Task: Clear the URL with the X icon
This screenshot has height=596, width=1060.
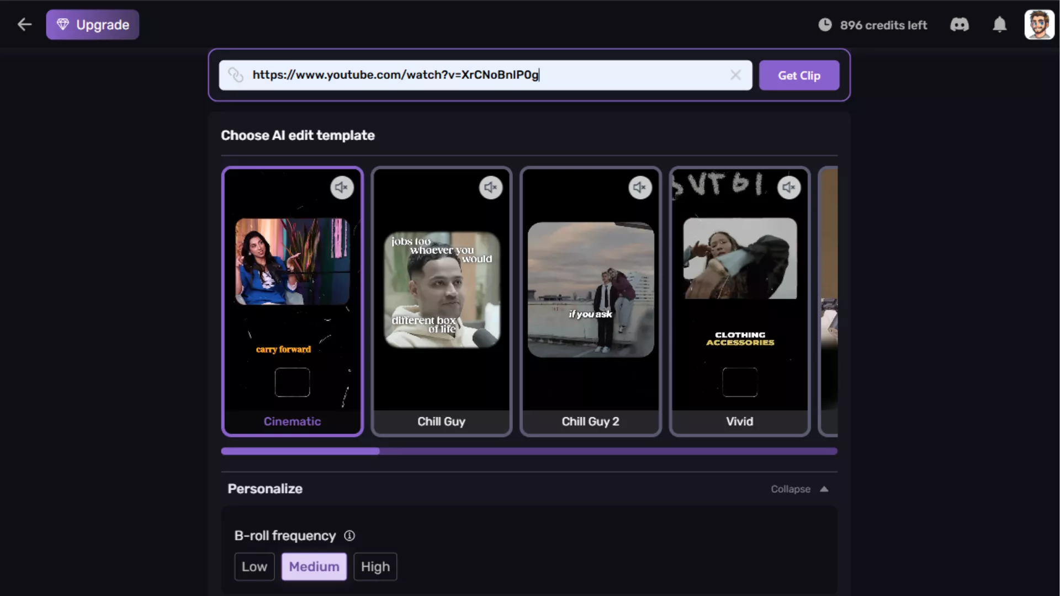Action: (x=735, y=75)
